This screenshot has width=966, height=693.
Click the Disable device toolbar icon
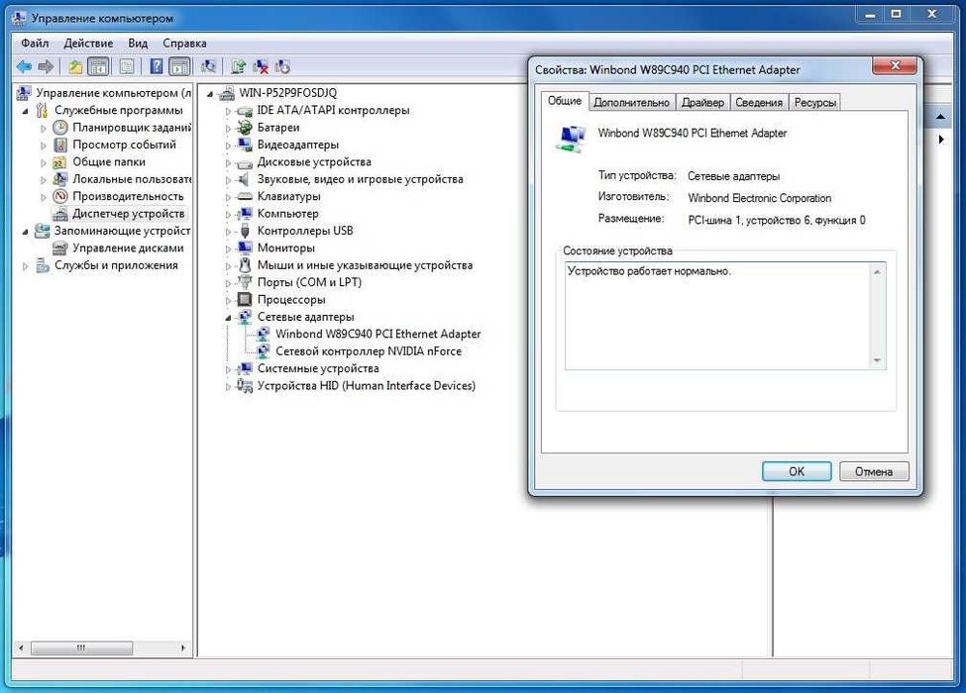(282, 66)
